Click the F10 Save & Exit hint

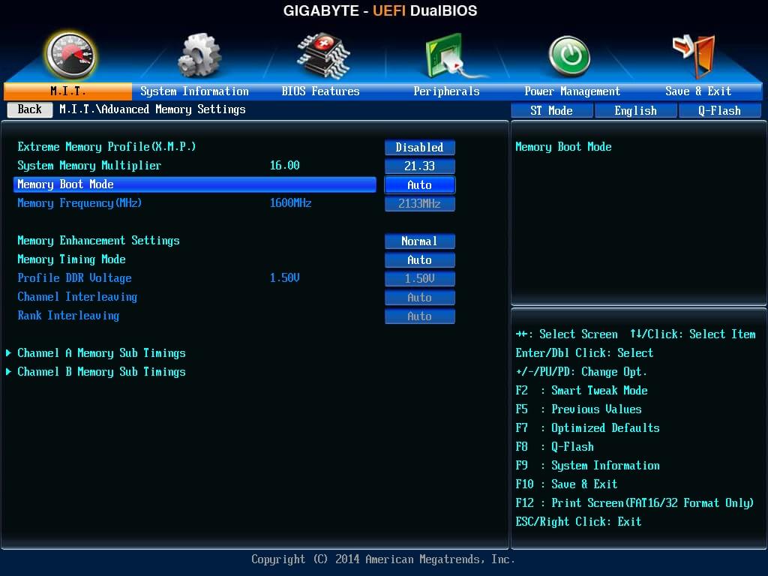pyautogui.click(x=566, y=484)
